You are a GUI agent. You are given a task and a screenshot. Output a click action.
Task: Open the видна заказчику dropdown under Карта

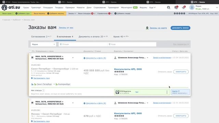tap(180, 93)
